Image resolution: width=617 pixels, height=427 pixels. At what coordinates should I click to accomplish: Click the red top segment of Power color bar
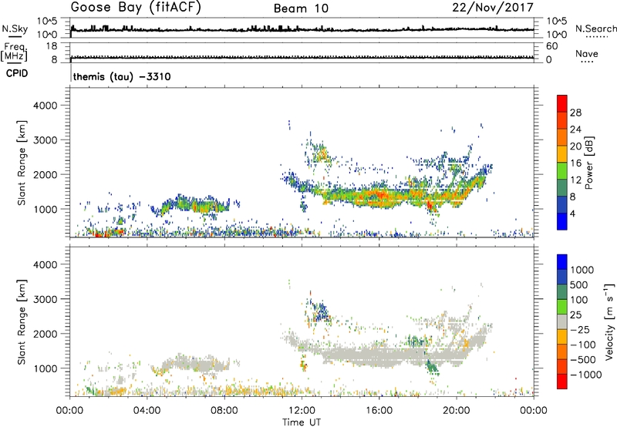pos(562,103)
